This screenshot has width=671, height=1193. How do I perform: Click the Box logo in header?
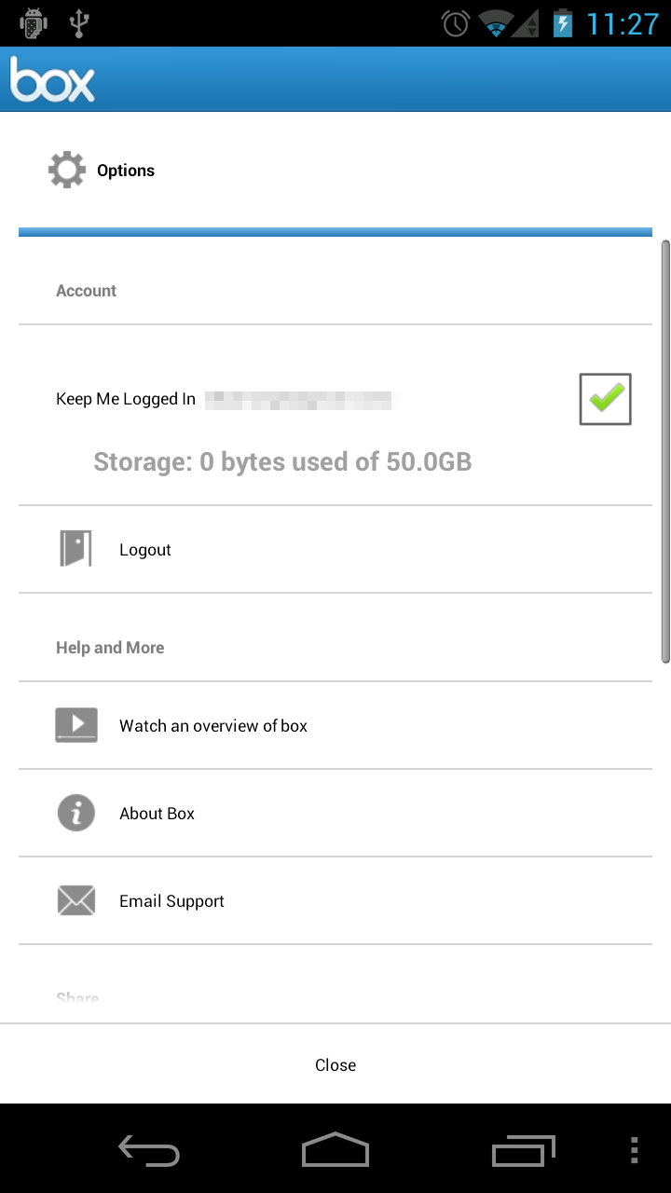(52, 79)
